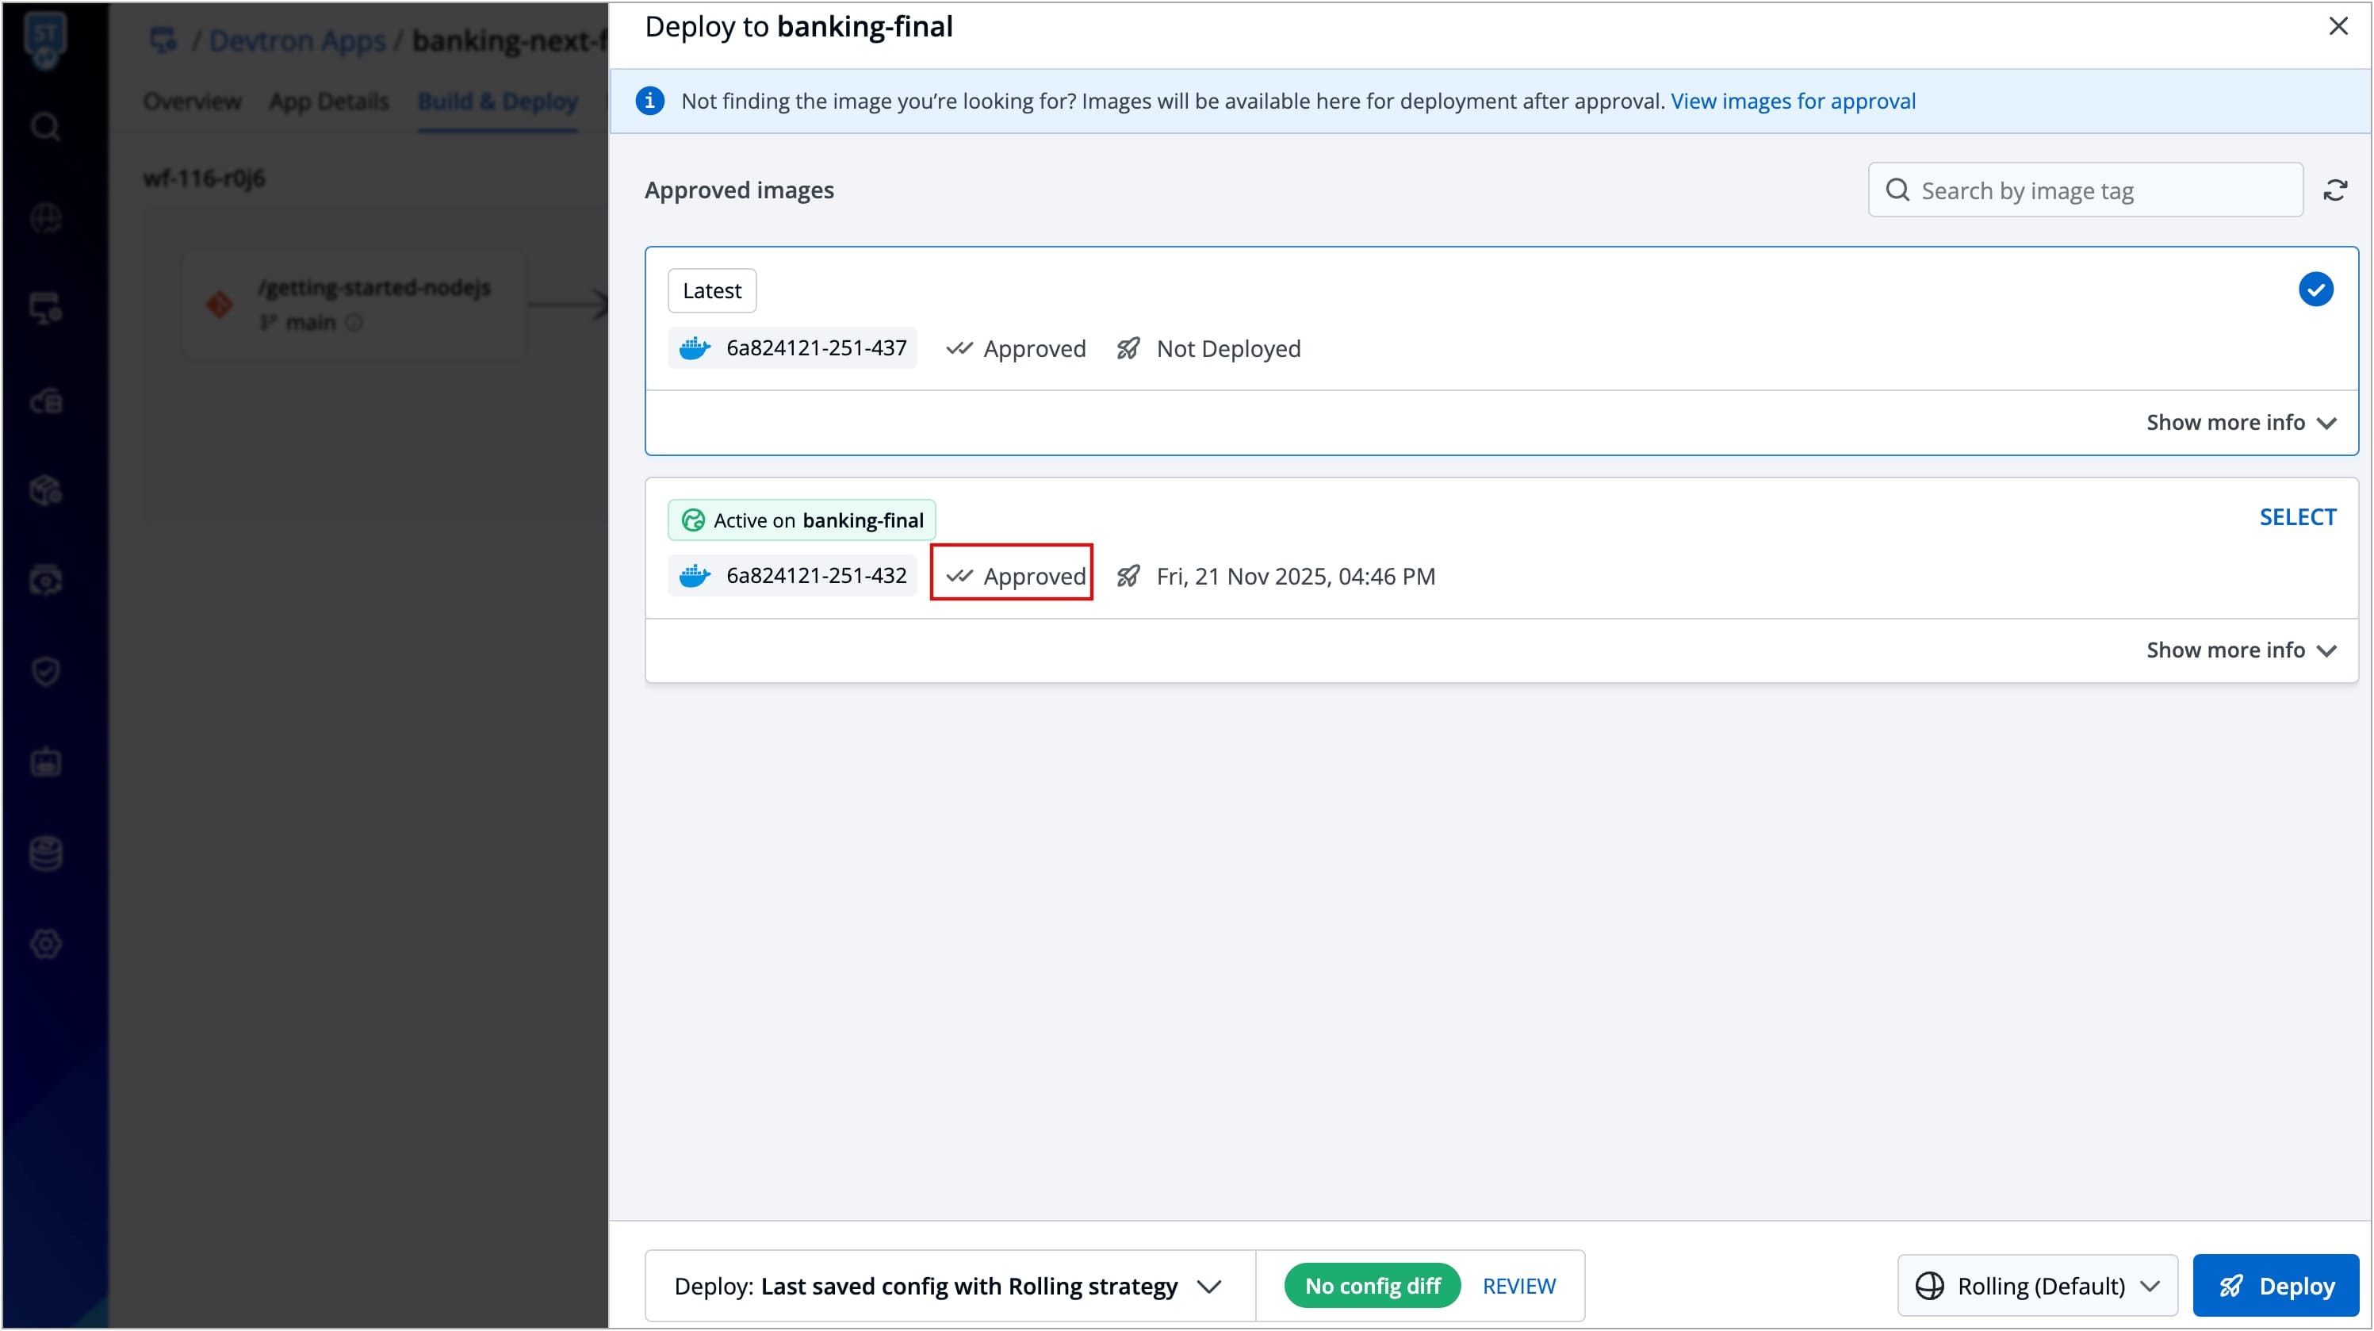Click the docker icon for image 6a824121-251-437

point(695,348)
